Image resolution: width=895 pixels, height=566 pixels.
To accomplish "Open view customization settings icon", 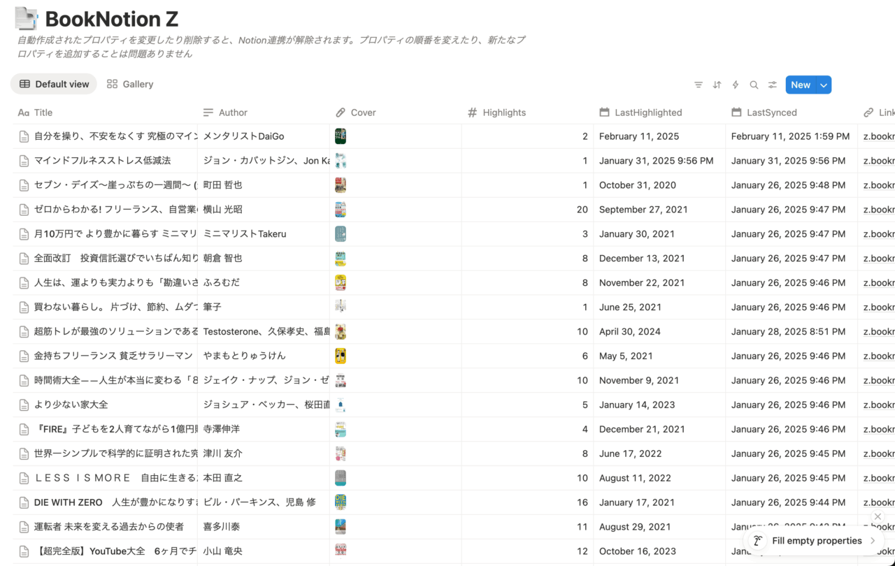I will 772,85.
